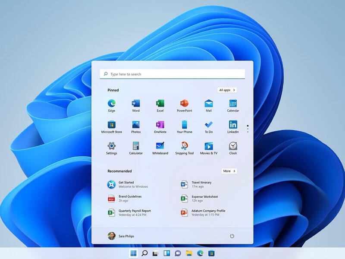Open Adatum Company Profile presentation
This screenshot has height=259, width=345.
coord(203,213)
